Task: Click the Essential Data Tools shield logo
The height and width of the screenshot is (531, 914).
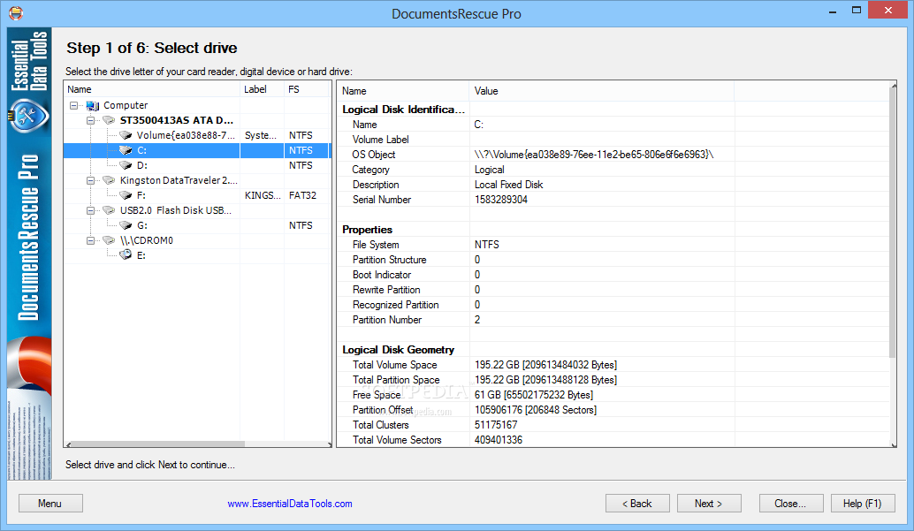Action: pyautogui.click(x=28, y=116)
